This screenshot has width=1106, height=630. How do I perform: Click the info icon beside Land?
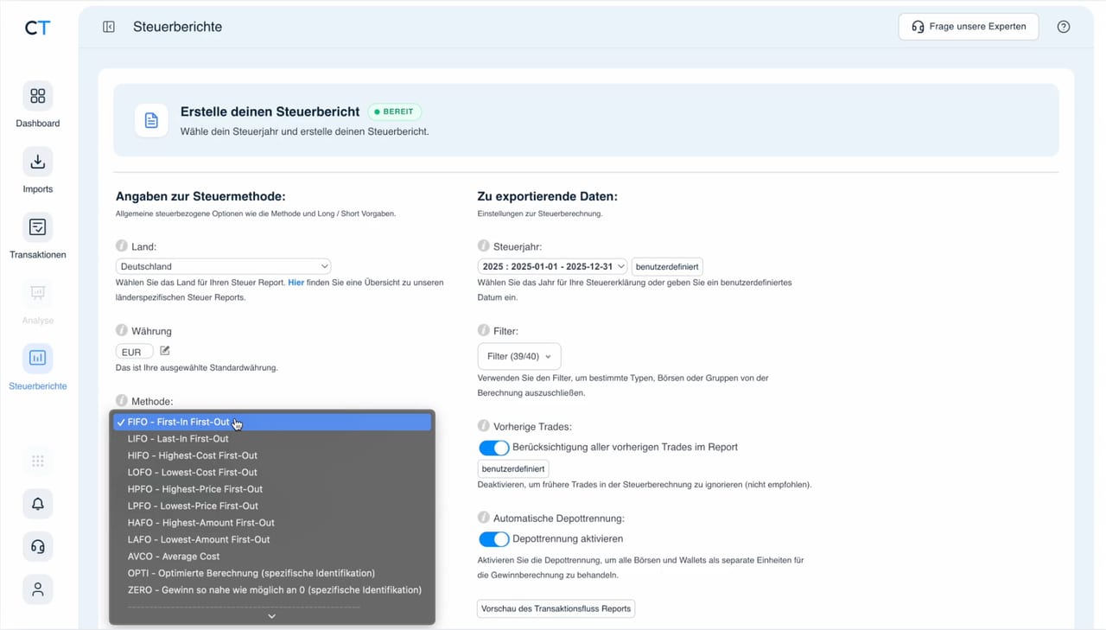click(122, 246)
